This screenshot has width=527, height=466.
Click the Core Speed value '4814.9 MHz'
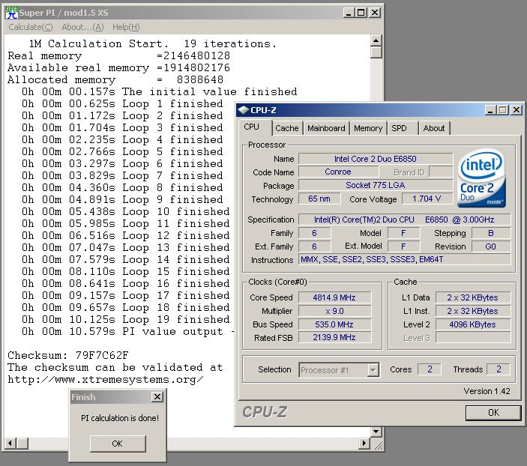335,297
